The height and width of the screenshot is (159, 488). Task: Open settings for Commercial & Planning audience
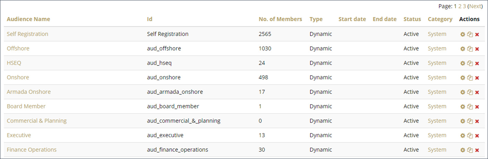coord(462,121)
